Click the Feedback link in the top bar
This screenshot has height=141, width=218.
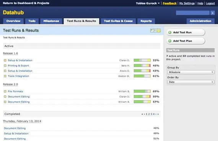pyautogui.click(x=169, y=3)
